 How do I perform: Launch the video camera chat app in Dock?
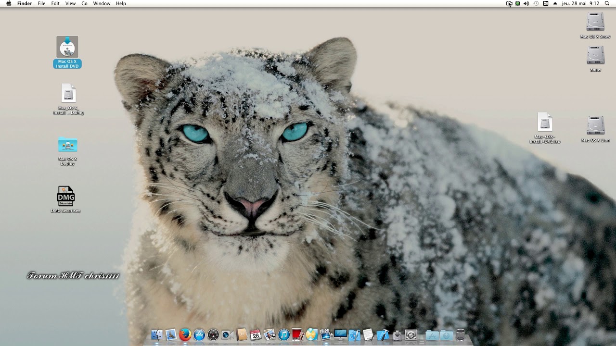pyautogui.click(x=227, y=335)
